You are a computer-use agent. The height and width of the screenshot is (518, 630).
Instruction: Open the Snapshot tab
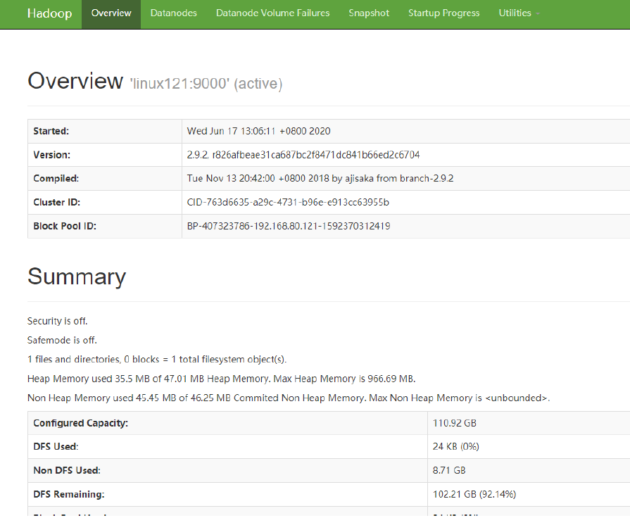point(369,13)
